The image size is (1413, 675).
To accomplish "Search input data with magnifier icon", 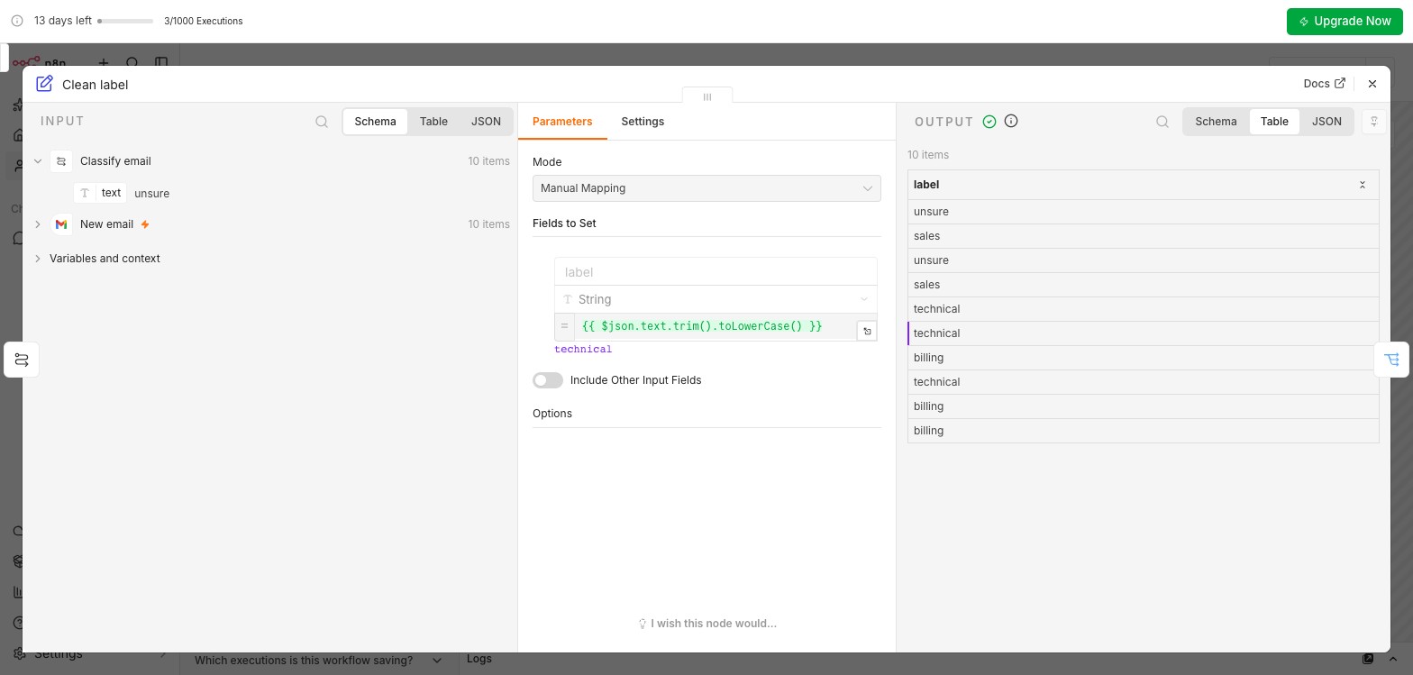I will click(x=322, y=122).
